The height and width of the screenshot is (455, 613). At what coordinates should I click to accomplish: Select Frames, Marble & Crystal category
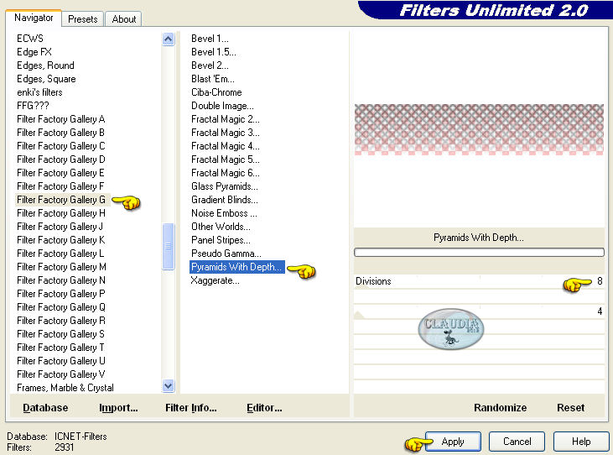[65, 388]
